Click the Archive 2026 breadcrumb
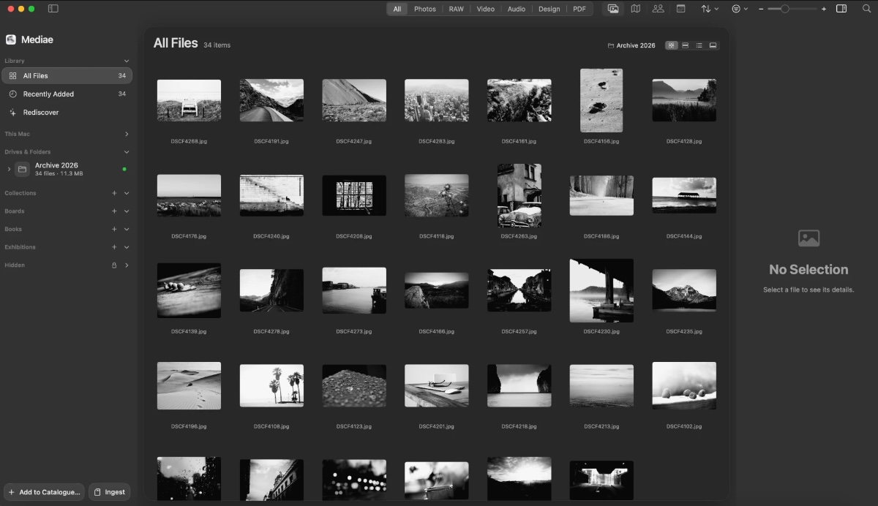878x506 pixels. [x=631, y=45]
